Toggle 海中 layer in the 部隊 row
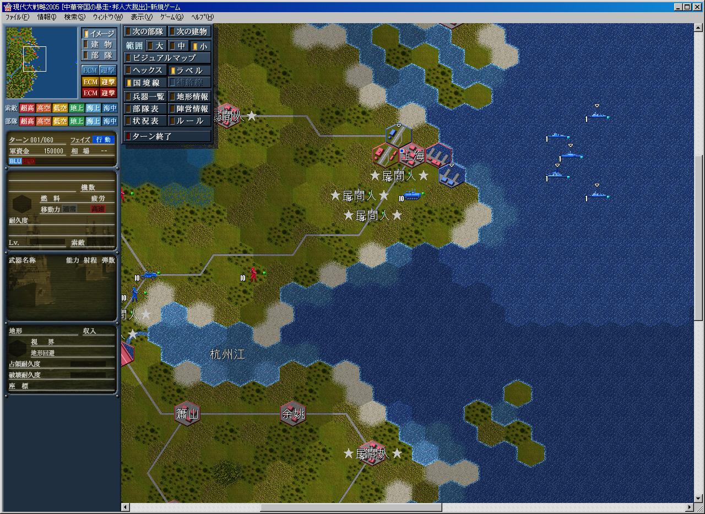This screenshot has height=514, width=705. [110, 121]
